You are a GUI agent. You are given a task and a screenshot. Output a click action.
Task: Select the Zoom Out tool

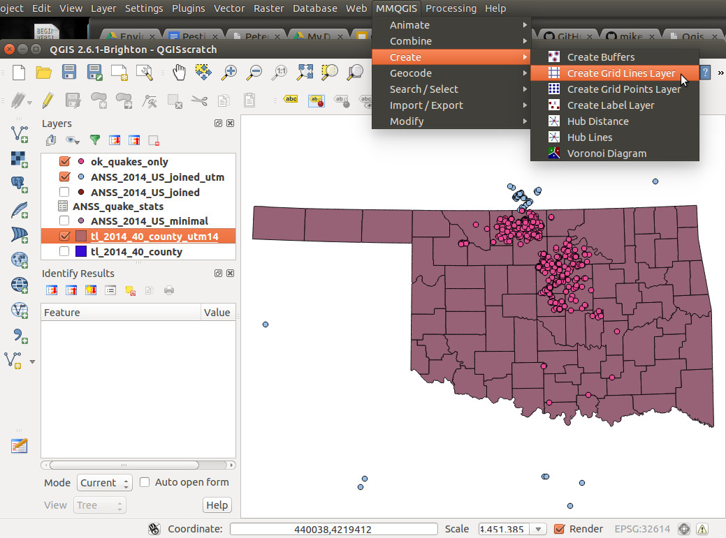[254, 73]
